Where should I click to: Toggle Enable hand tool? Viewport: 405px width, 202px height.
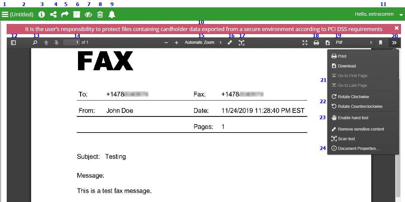pyautogui.click(x=363, y=118)
